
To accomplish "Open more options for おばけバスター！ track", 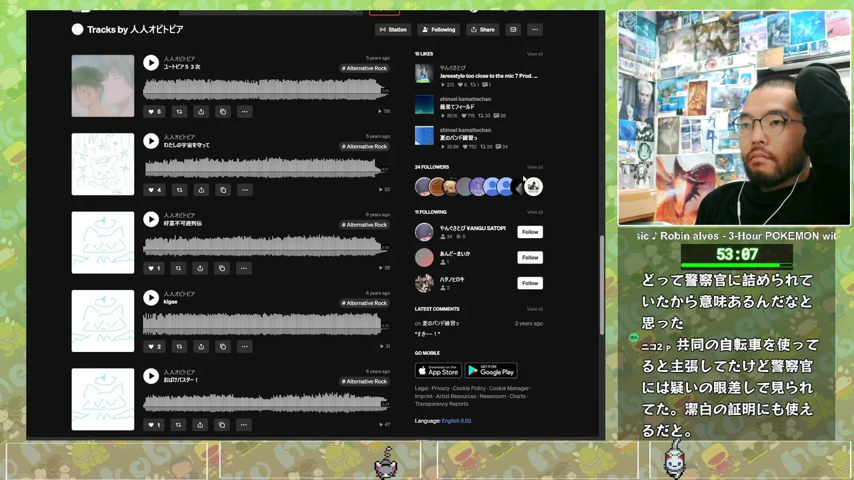I will click(244, 425).
